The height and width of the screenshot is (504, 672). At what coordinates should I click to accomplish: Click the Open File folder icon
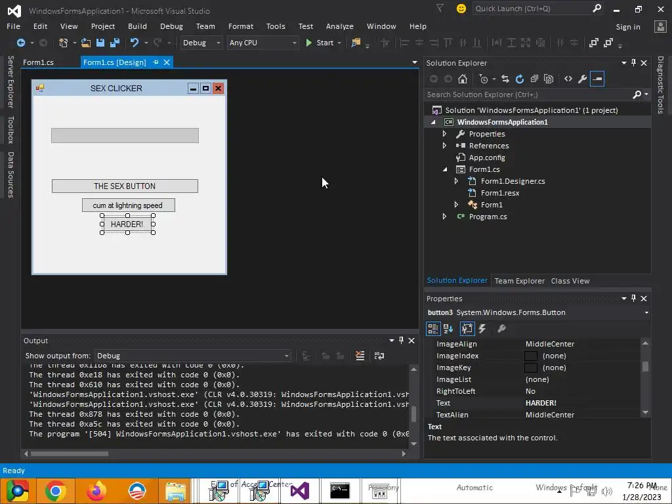pyautogui.click(x=86, y=43)
